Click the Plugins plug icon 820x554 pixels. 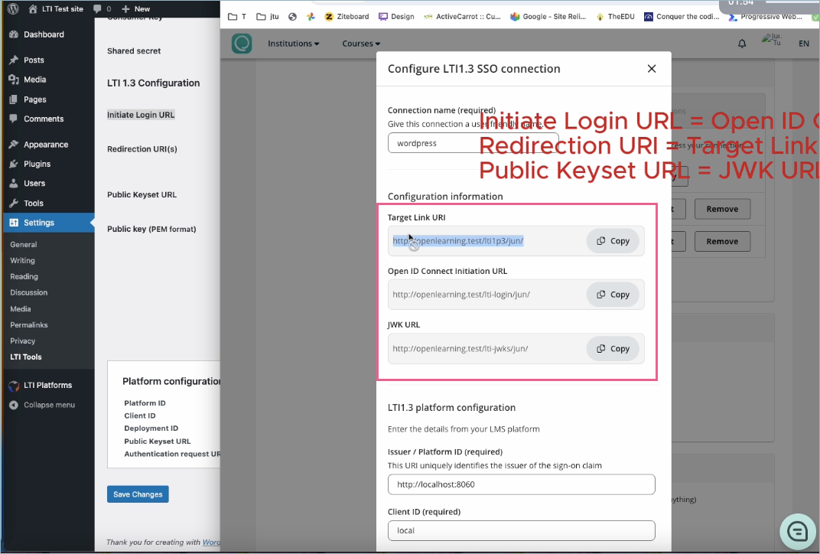tap(14, 164)
